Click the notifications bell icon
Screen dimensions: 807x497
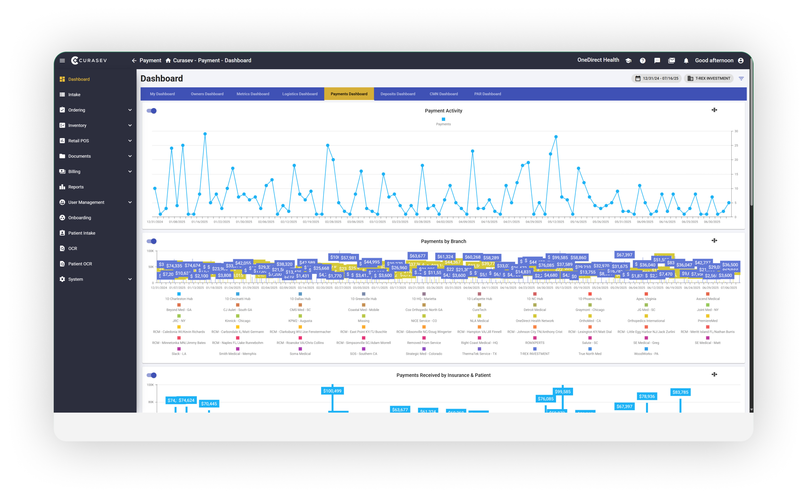pyautogui.click(x=686, y=61)
